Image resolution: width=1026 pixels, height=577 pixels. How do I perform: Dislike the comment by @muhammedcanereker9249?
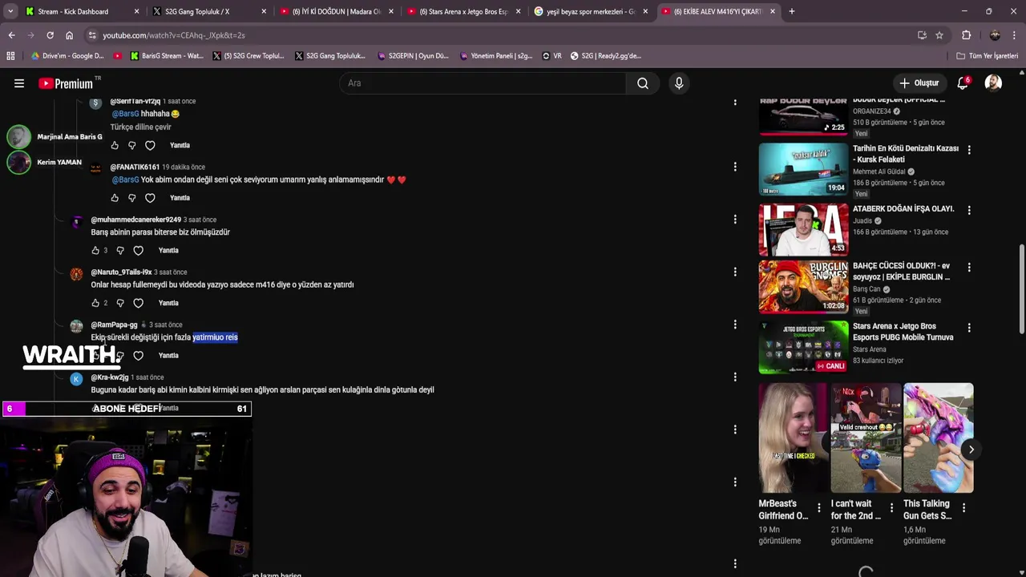pyautogui.click(x=120, y=250)
